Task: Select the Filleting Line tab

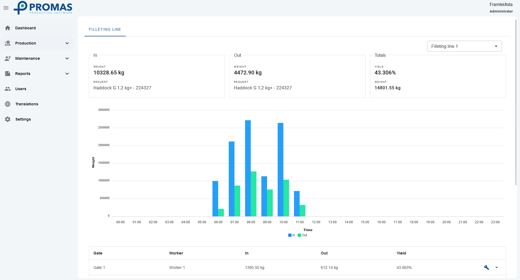Action: pos(105,29)
